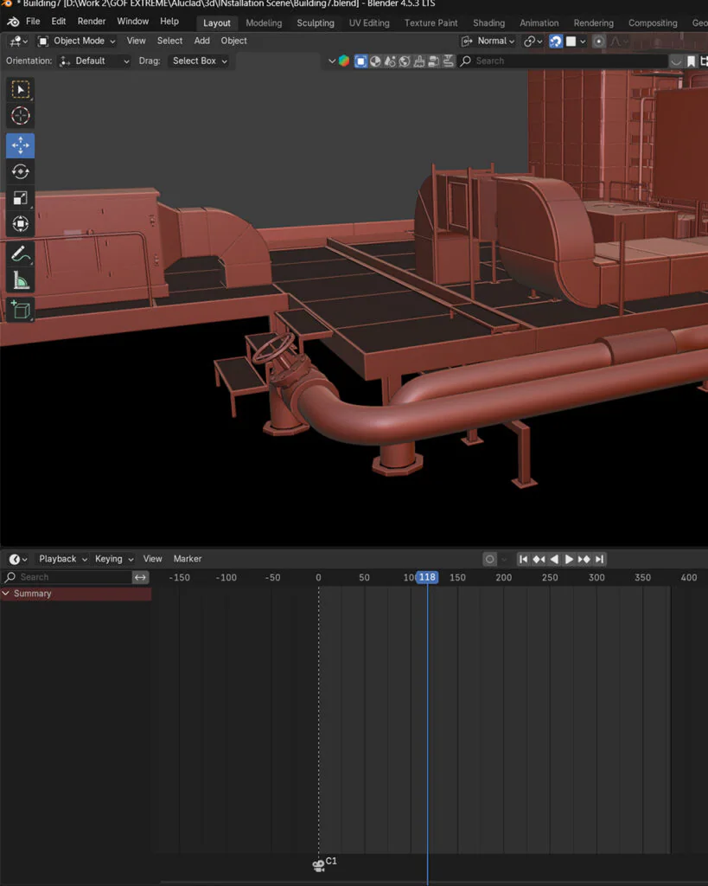Open the Render menu
708x886 pixels.
[x=92, y=22]
